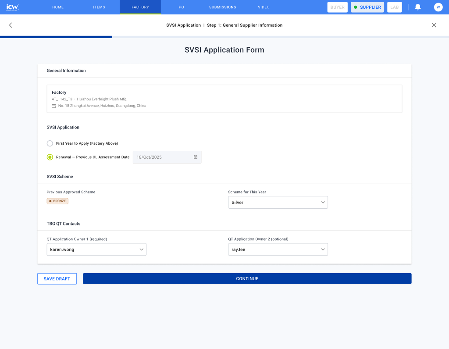Close the SVSI Application with the X icon
The image size is (449, 349).
434,25
